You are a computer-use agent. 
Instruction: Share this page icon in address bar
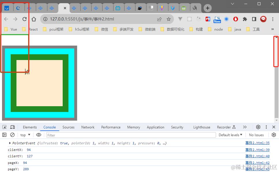159,19
